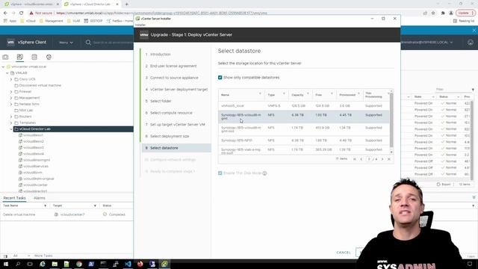The height and width of the screenshot is (269, 478).
Task: Switch to first vSphere browser tab
Action: coord(31,4)
